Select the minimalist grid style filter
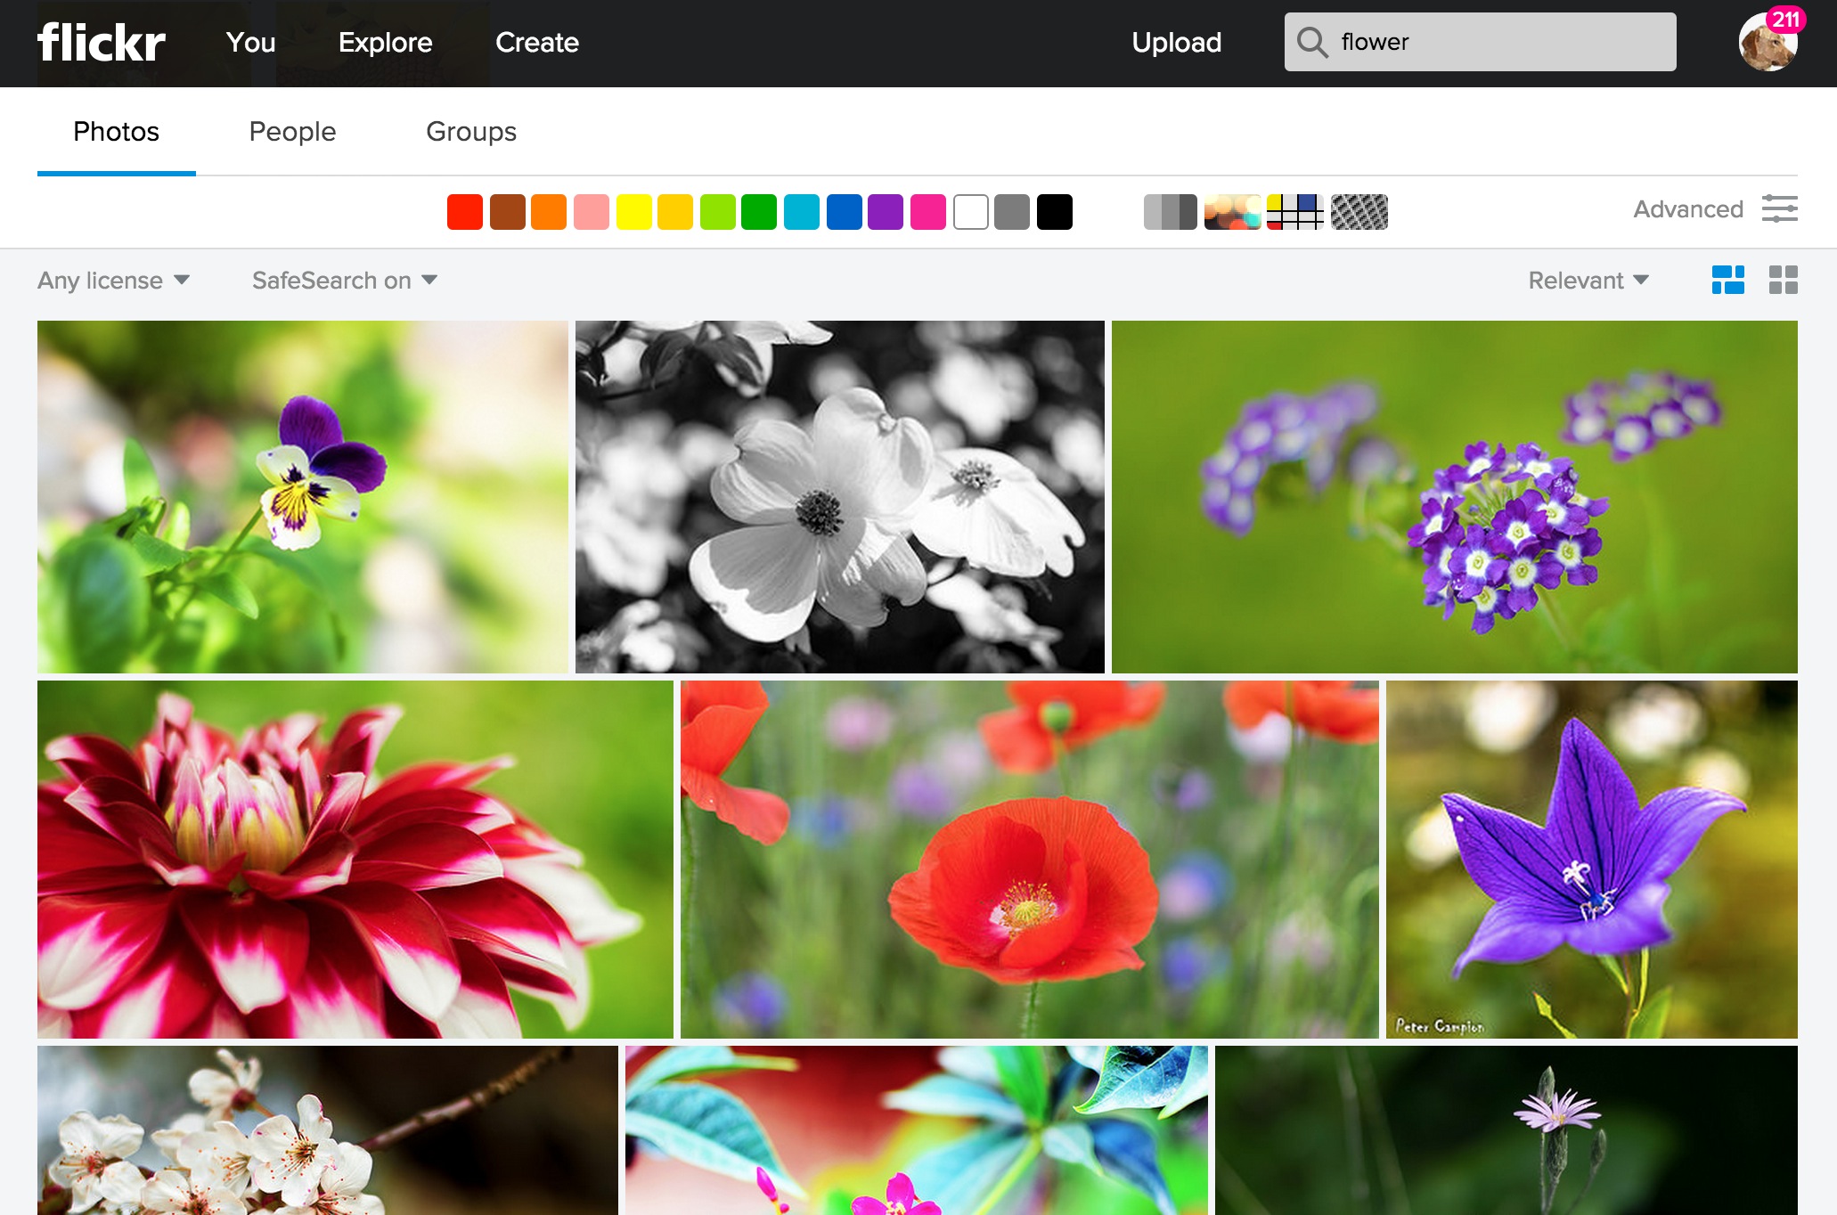This screenshot has width=1837, height=1215. coord(1294,212)
